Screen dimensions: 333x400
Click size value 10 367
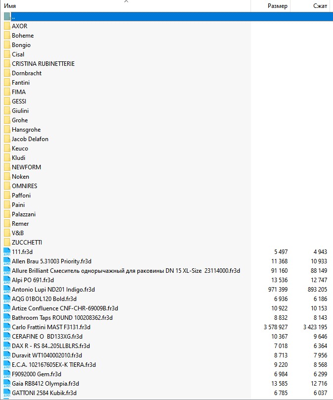coord(279,337)
